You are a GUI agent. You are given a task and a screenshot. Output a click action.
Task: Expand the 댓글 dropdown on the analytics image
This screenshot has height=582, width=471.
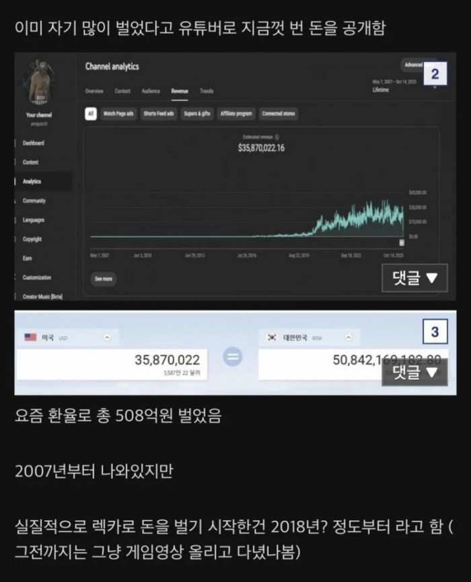(x=414, y=278)
